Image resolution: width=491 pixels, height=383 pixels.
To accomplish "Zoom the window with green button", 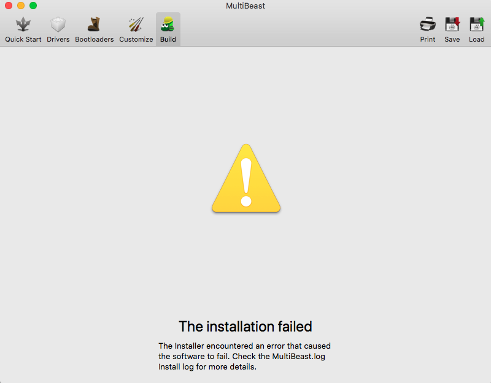I will (33, 6).
